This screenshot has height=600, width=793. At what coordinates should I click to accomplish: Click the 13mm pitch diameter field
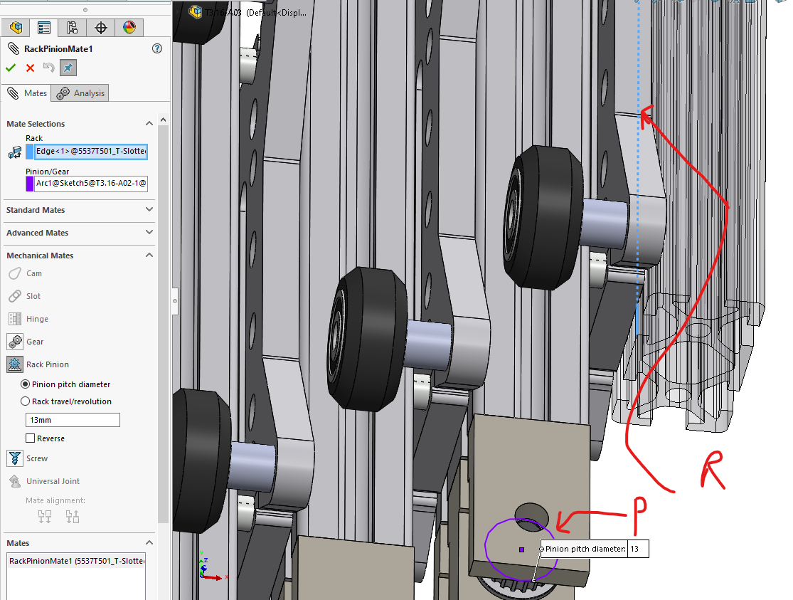73,420
